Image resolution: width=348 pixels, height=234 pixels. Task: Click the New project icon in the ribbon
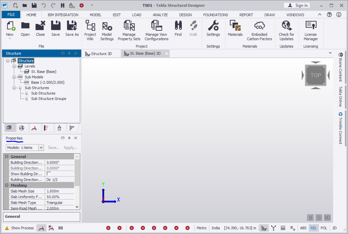(10, 26)
